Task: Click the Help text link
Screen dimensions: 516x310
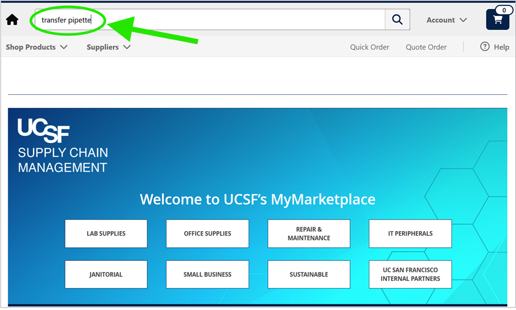Action: pos(502,47)
